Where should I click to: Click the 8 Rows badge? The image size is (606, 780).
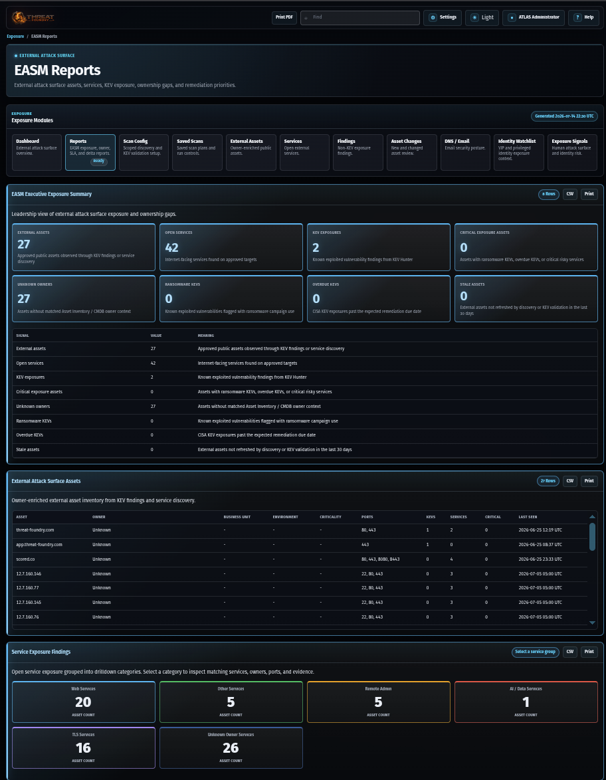coord(549,194)
